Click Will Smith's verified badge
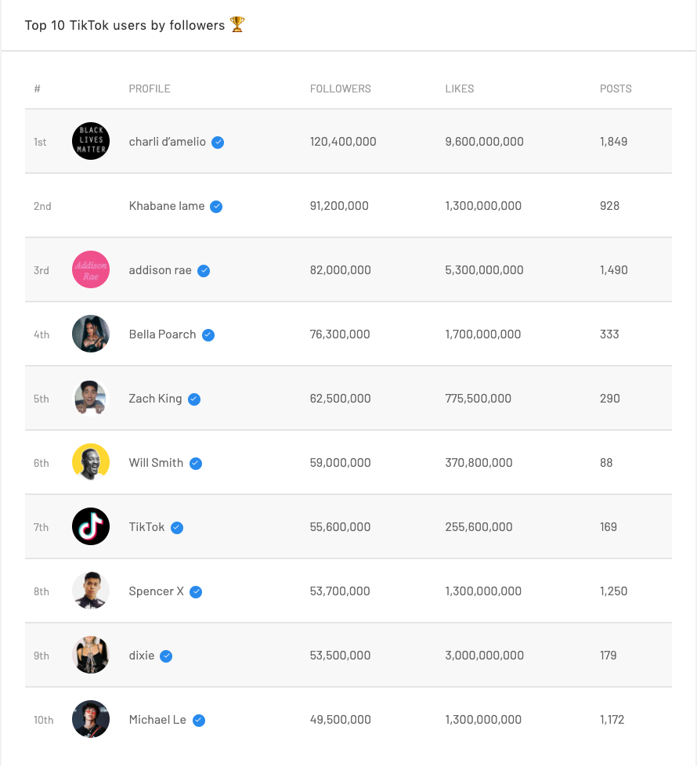Viewport: 697px width, 766px height. 196,464
